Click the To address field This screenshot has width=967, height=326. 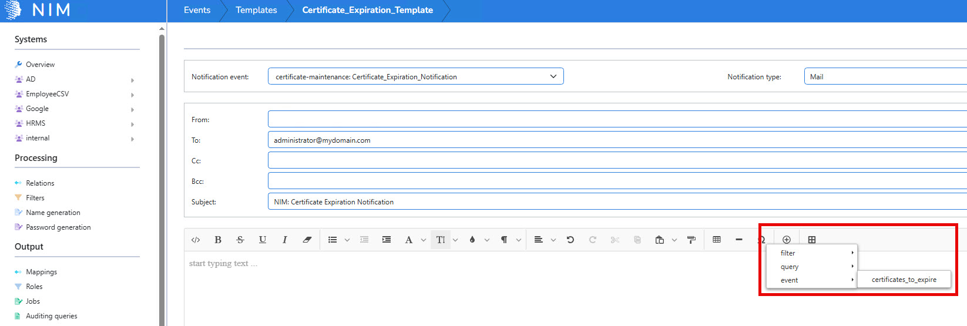[x=617, y=140]
